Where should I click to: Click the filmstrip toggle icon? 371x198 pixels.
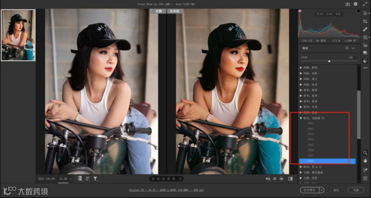tap(80, 179)
